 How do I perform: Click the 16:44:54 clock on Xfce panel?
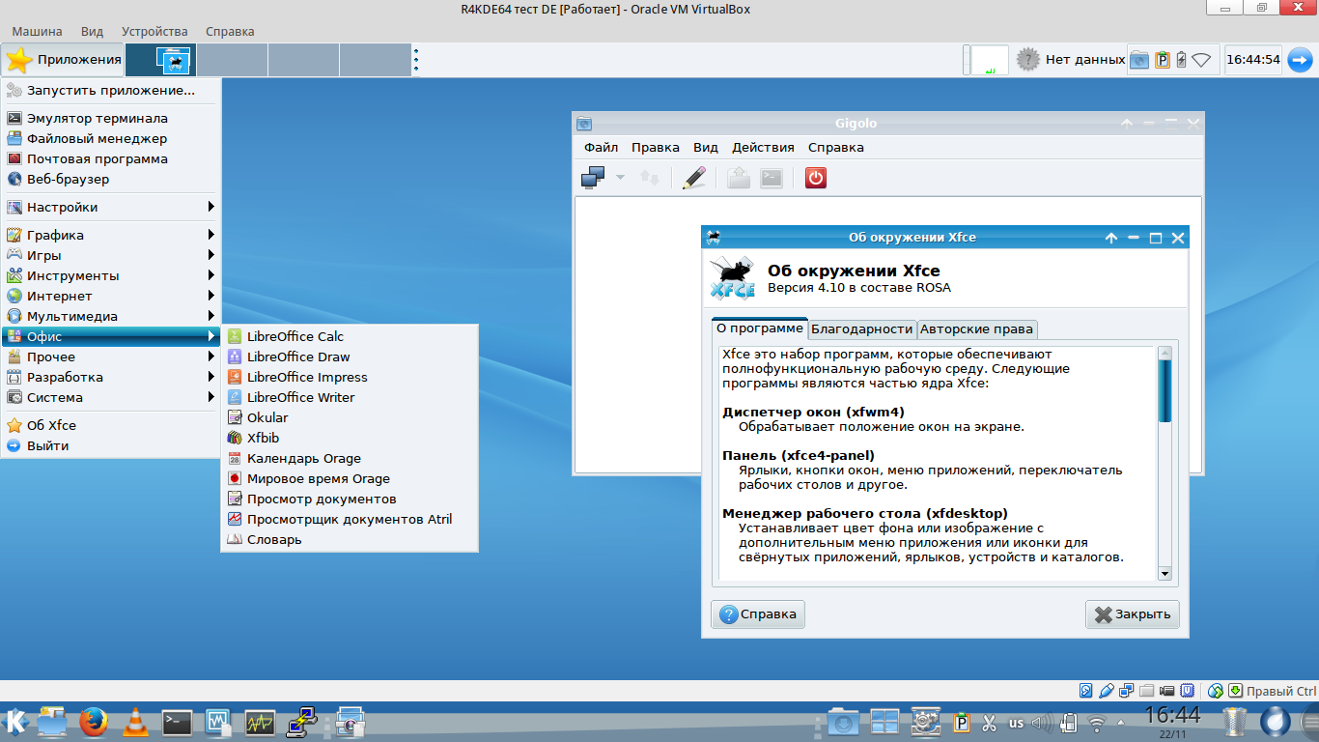[1252, 60]
